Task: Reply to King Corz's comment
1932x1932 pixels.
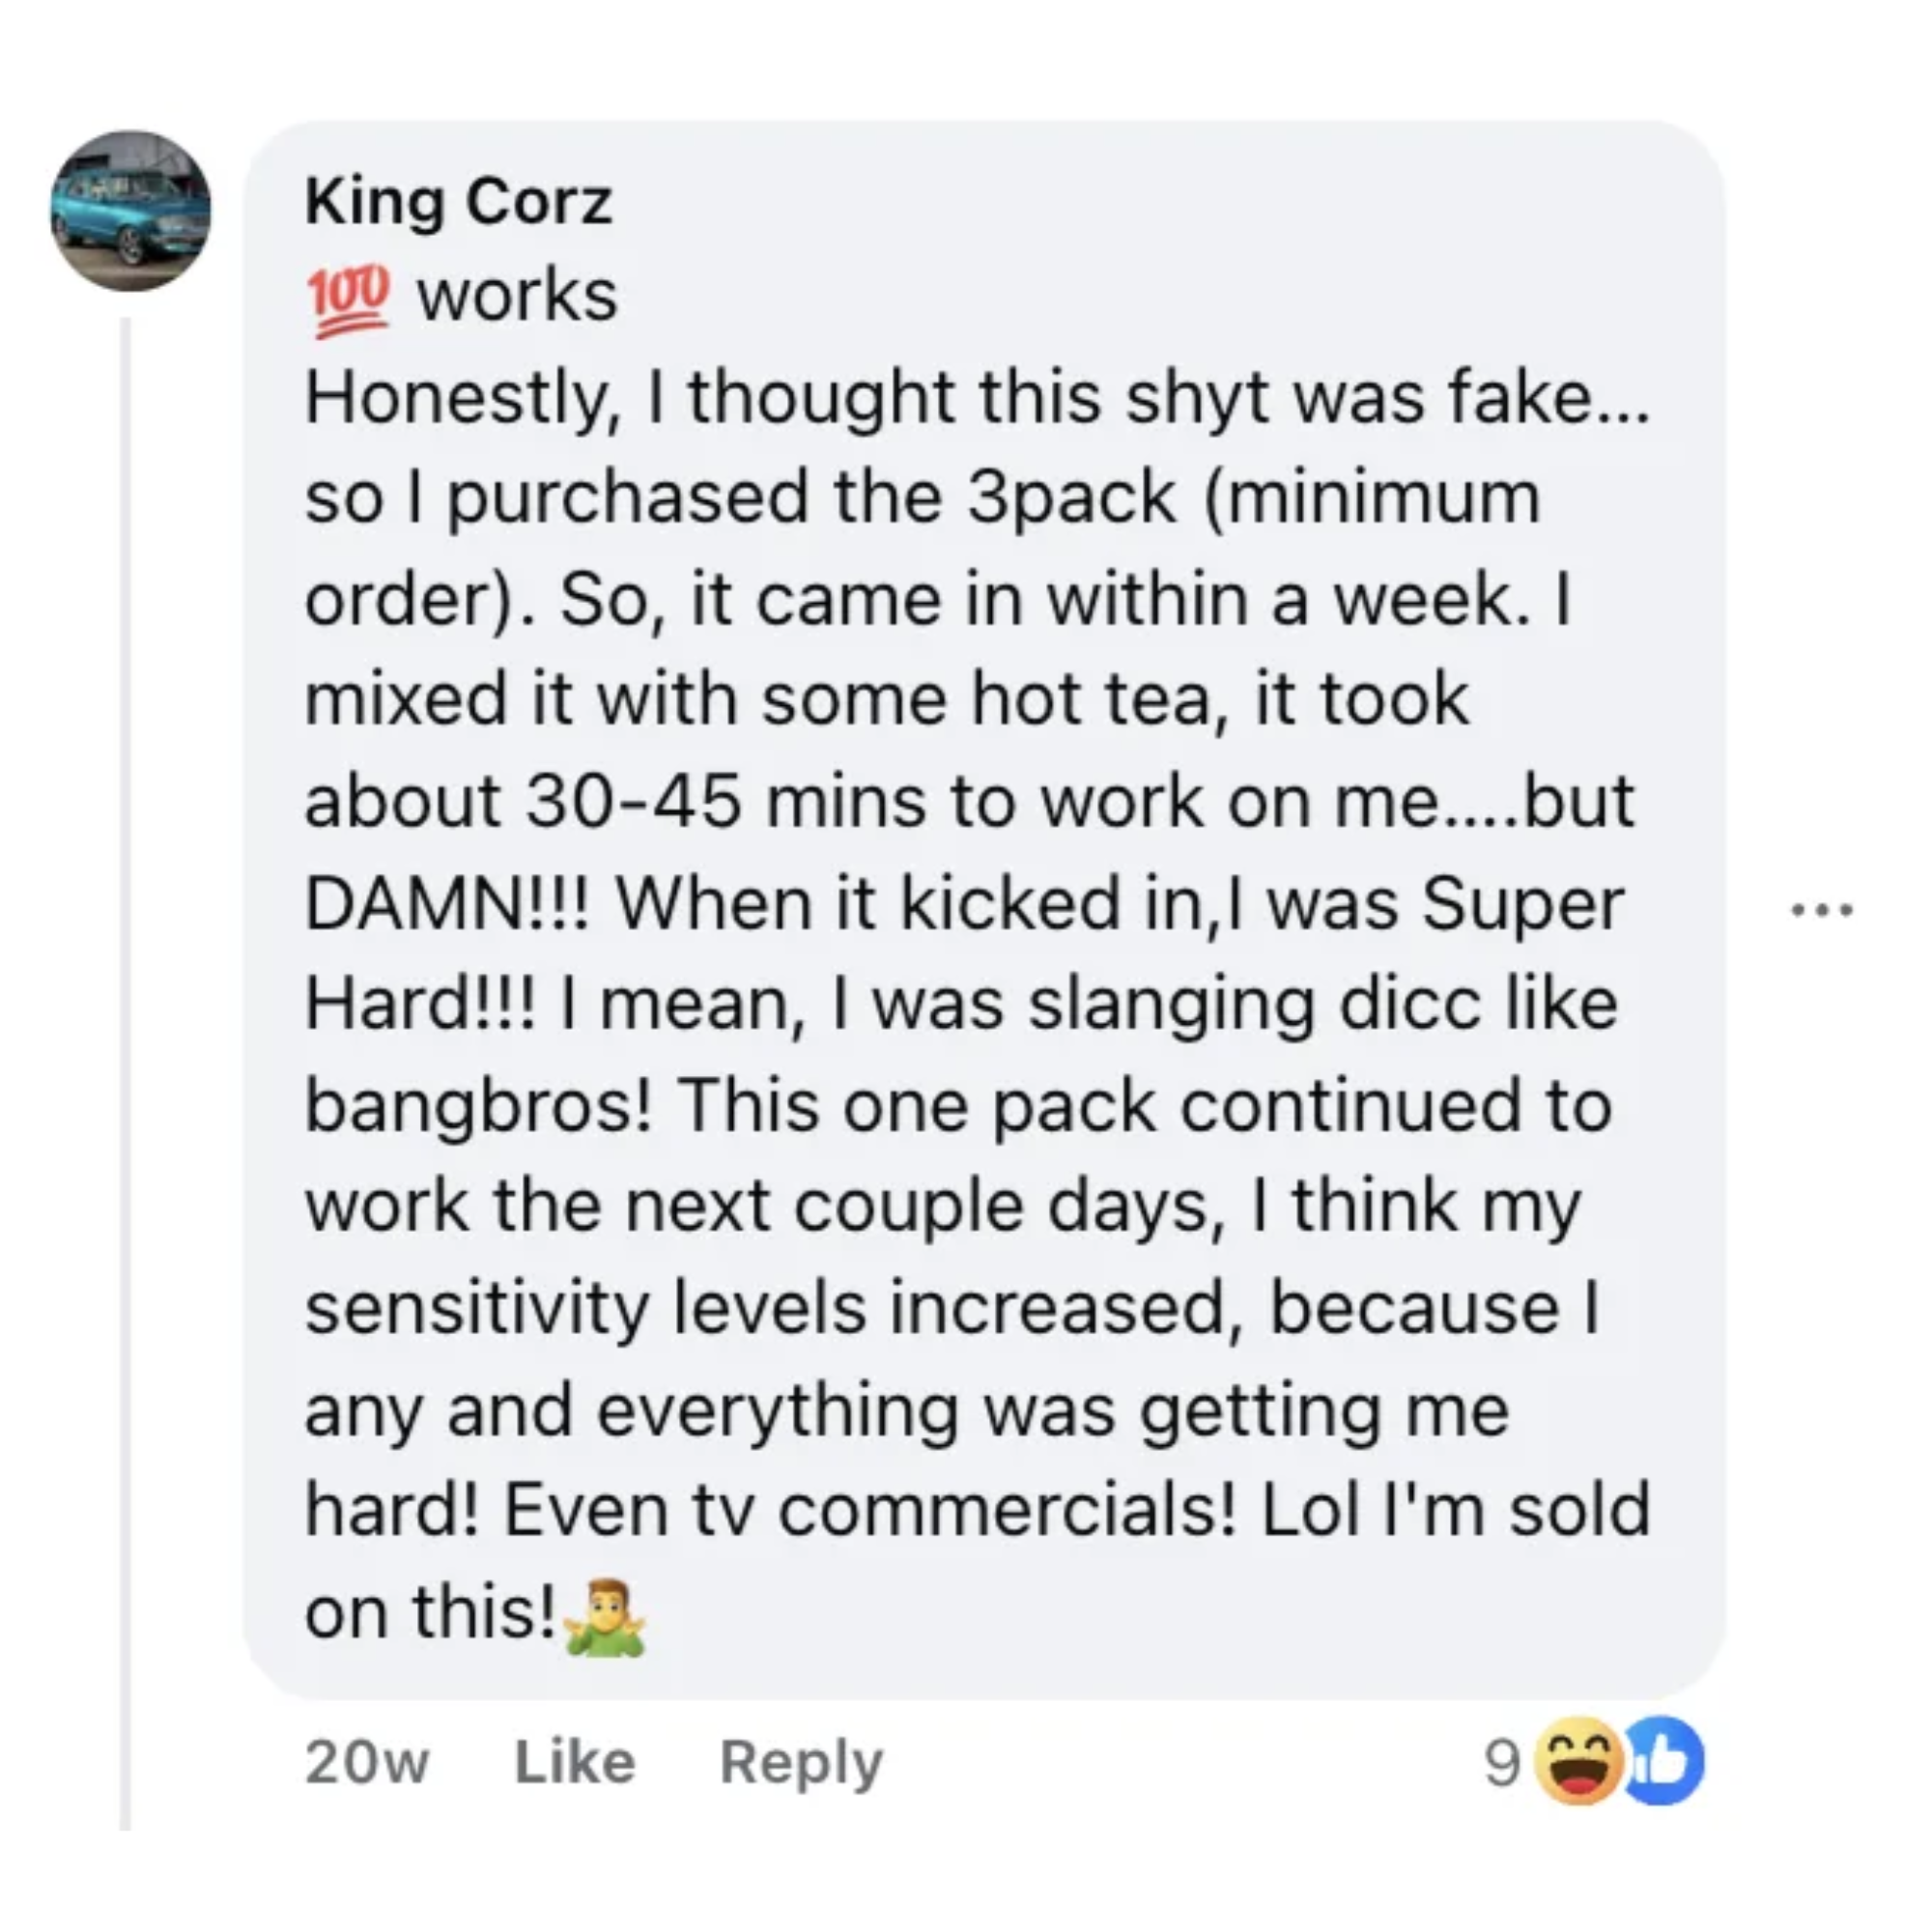Action: [801, 1763]
